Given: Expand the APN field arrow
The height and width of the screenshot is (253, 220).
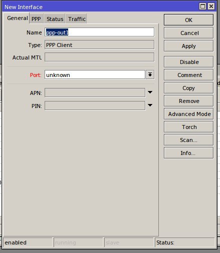Looking at the screenshot, I should click(150, 92).
